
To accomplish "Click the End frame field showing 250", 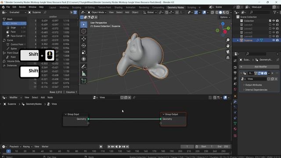I will click(223, 147).
